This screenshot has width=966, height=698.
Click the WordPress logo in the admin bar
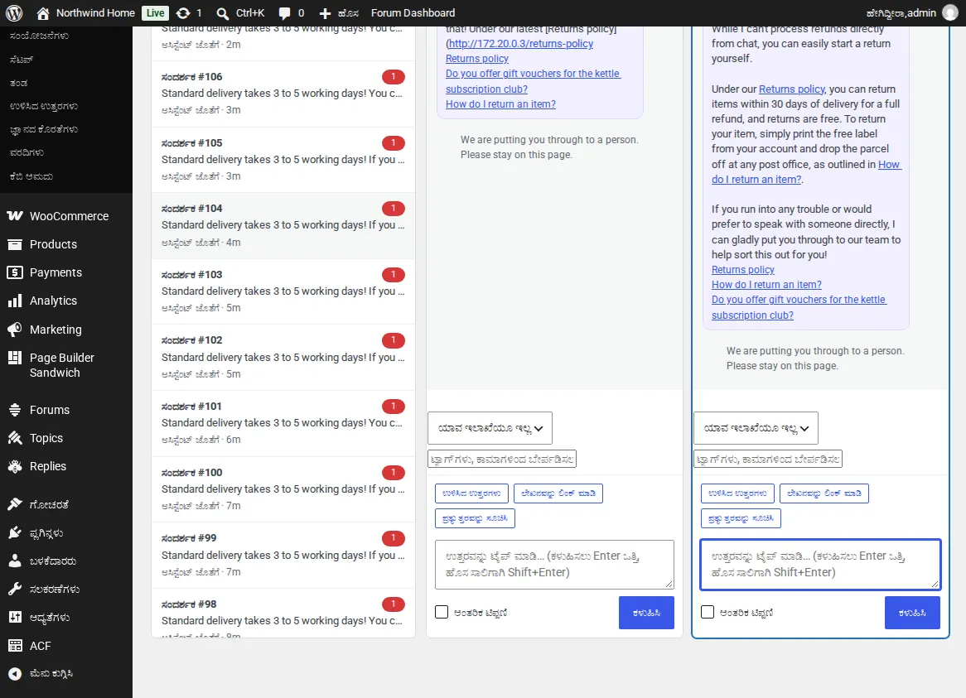(x=14, y=13)
